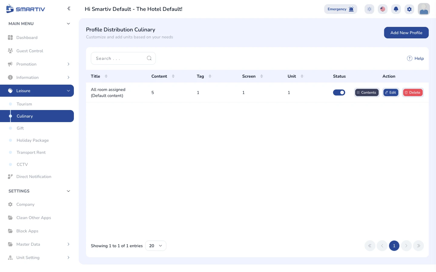436x272 pixels.
Task: Click the Leisure tag icon
Action: point(10,91)
